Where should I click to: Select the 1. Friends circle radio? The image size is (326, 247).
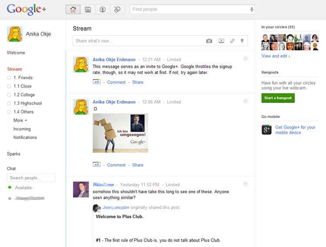point(9,78)
